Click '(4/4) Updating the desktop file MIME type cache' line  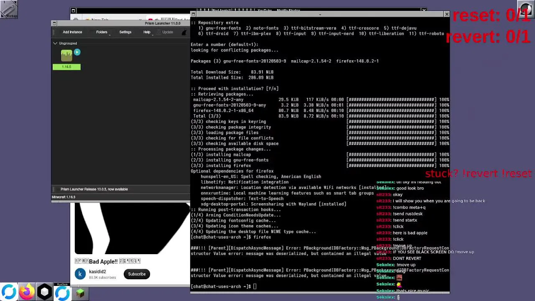(253, 232)
